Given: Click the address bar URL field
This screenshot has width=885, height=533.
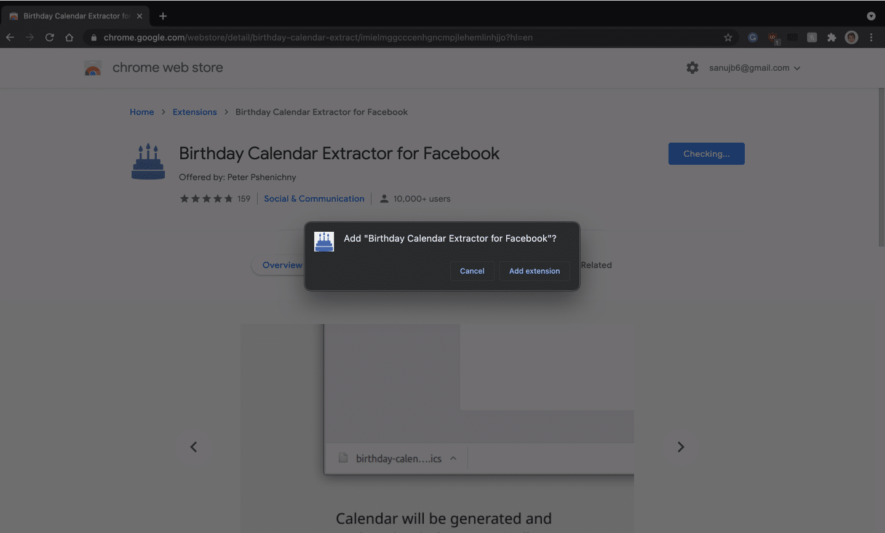Looking at the screenshot, I should [x=369, y=38].
